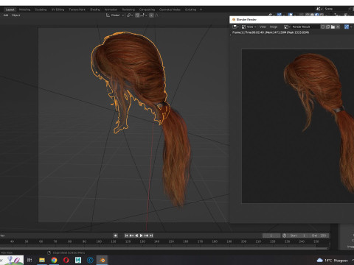Click the Start frame field
354x265 pixels.
pyautogui.click(x=298, y=236)
